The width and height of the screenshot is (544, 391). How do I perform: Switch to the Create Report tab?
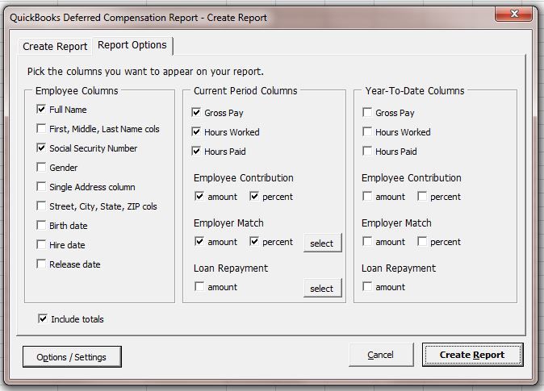(55, 47)
